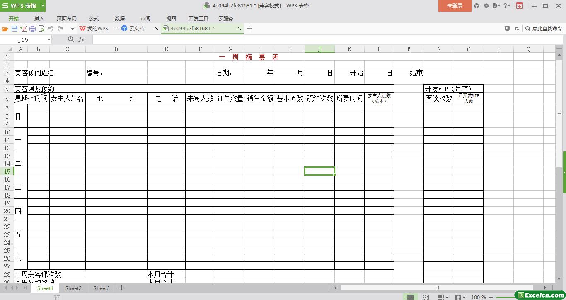This screenshot has width=566, height=300.
Task: Switch to the 开始 ribbon tab
Action: (x=14, y=19)
